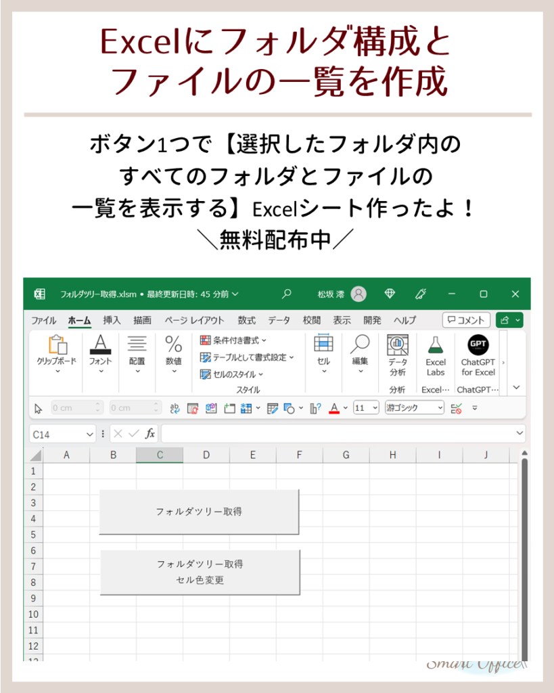The height and width of the screenshot is (693, 554).
Task: Click the chart help icon with question mark
Action: click(x=315, y=408)
